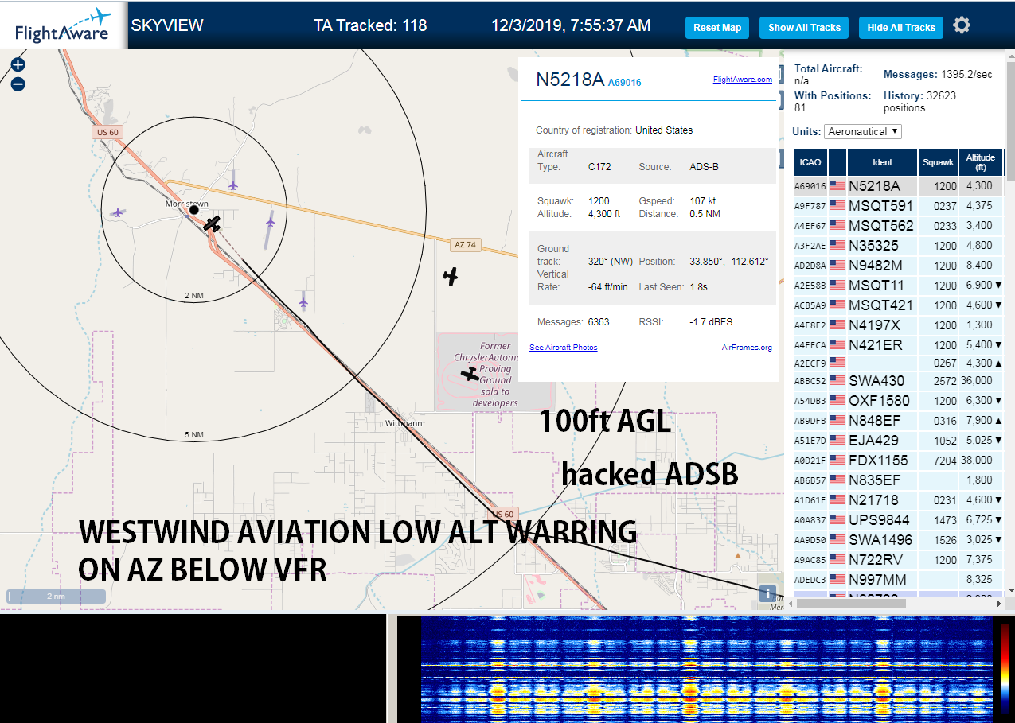Click the US flag in the FDX1155 row
This screenshot has width=1015, height=723.
coord(837,461)
